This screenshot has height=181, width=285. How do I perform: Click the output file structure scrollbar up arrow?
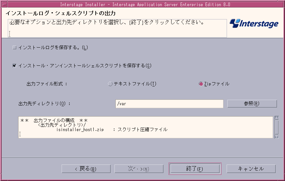click(x=277, y=118)
